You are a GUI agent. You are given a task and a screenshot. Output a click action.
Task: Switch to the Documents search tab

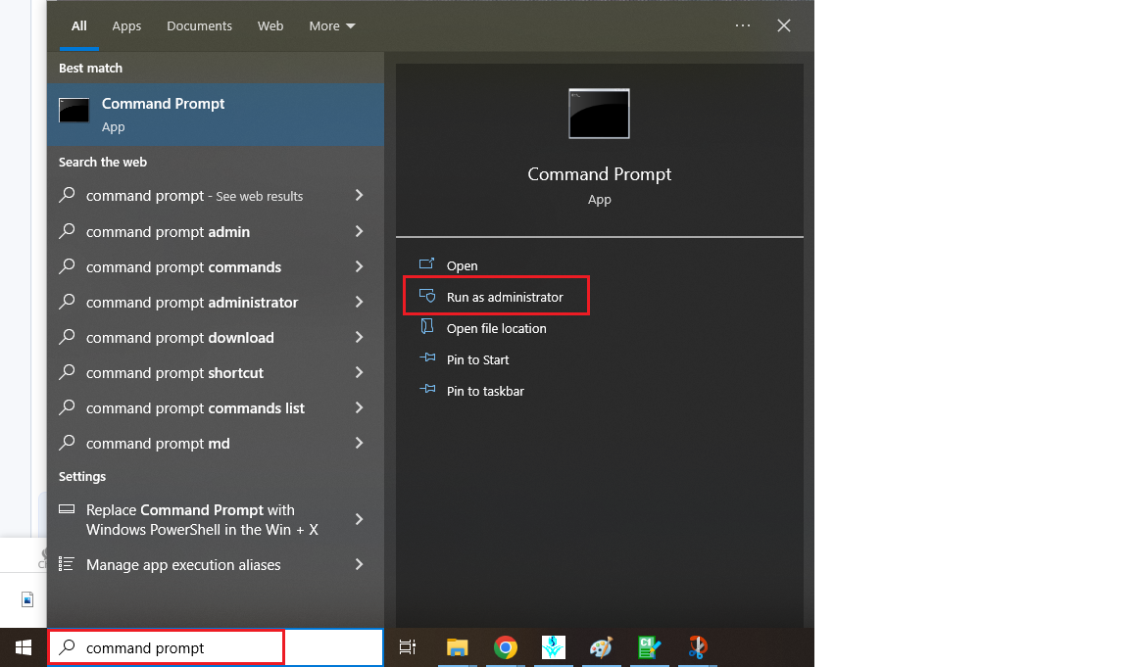pyautogui.click(x=200, y=25)
